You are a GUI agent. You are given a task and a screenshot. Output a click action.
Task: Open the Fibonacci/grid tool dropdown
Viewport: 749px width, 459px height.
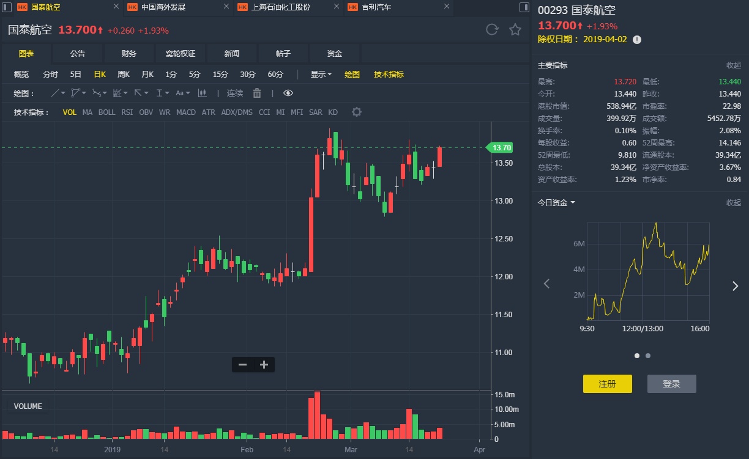121,93
